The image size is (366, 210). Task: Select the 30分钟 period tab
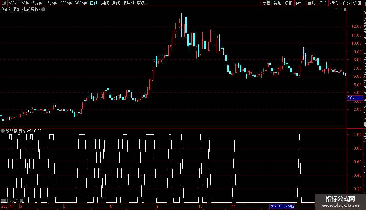point(66,3)
